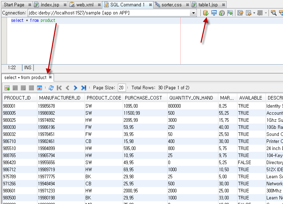The width and height of the screenshot is (283, 204).
Task: Click the Last Edit back arrow icon
Action: 240,13
